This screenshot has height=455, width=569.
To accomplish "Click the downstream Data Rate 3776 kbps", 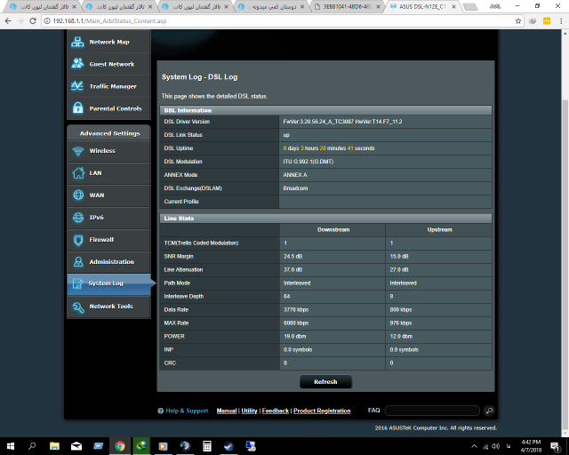I will click(296, 310).
